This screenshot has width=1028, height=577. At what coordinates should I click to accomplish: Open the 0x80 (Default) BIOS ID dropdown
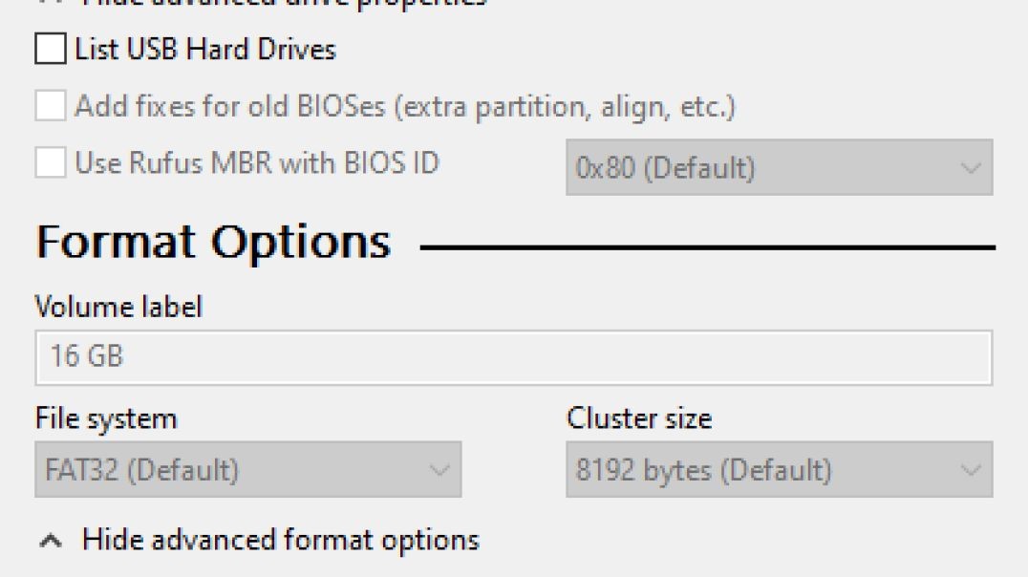[780, 167]
